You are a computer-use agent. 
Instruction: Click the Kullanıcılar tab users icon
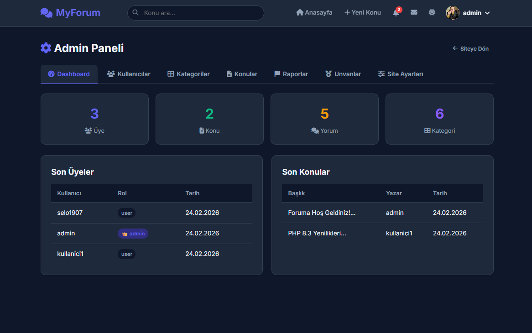(x=111, y=74)
